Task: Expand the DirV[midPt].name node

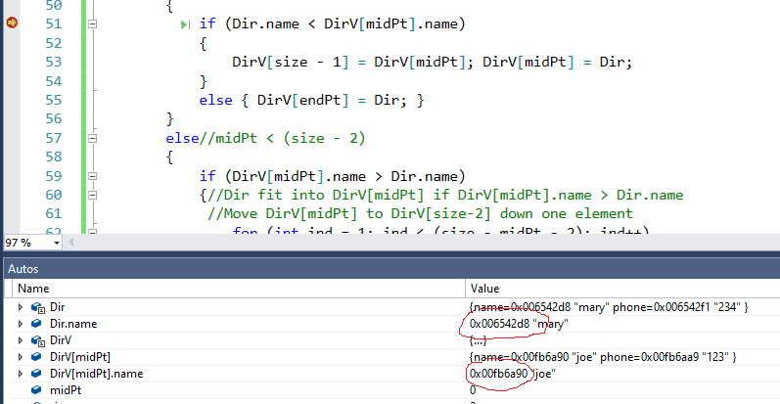Action: point(21,373)
